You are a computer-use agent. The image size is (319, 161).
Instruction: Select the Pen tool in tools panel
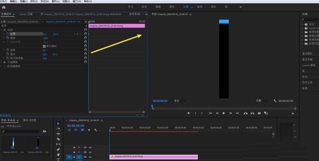tap(58, 149)
